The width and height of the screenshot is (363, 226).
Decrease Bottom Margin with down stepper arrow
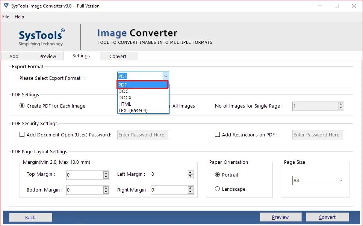(106, 192)
